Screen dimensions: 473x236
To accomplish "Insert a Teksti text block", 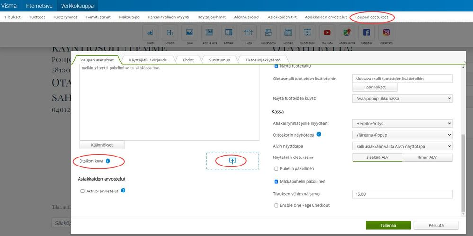I will 150,33.
